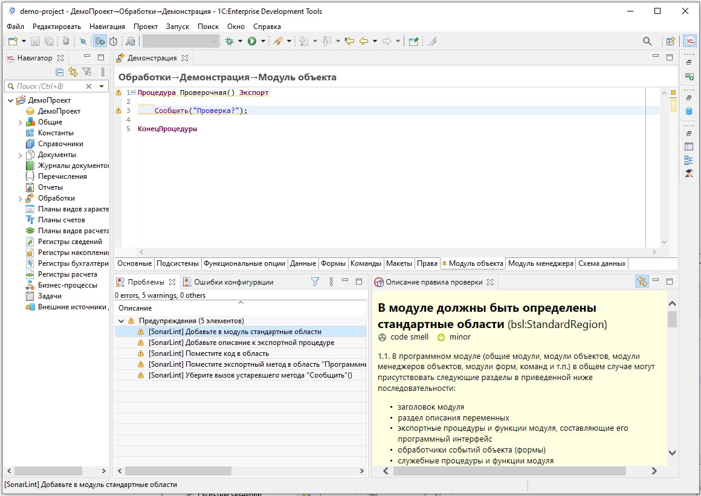Switch to the Ошибки конфигурации tab
Screen dimensions: 701x496
pos(228,282)
